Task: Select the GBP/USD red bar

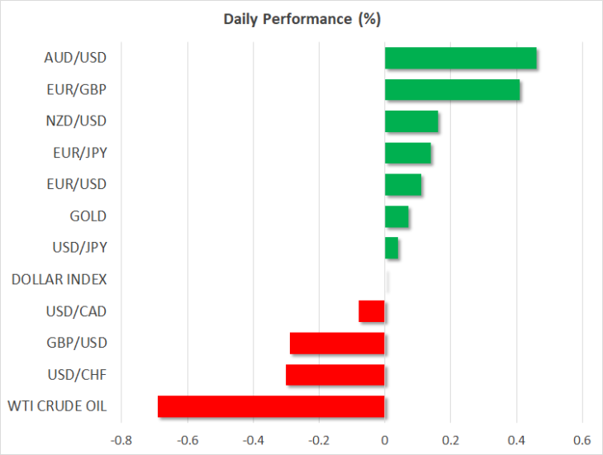Action: coord(337,344)
